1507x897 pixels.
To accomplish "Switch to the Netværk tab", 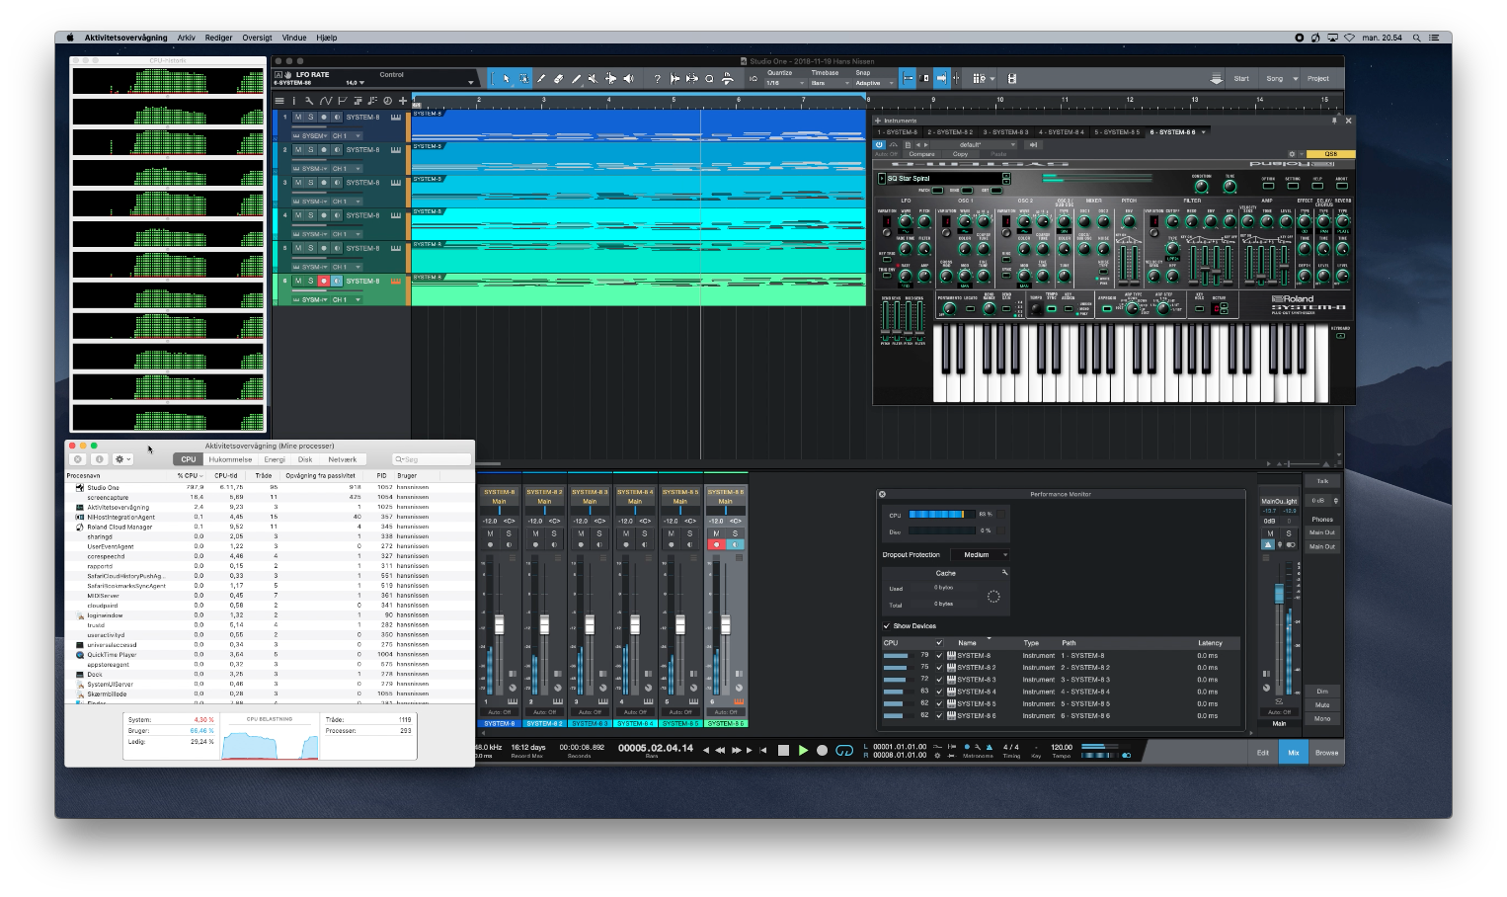I will pos(343,459).
